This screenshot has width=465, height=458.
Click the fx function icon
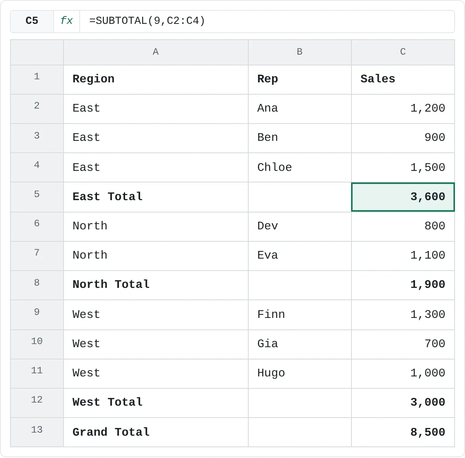67,21
